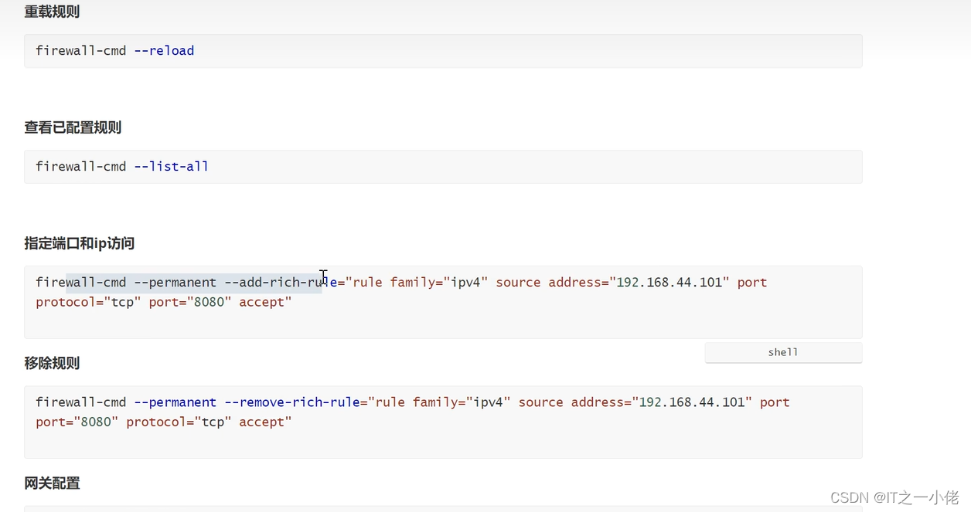Click the 网关配置 heading
This screenshot has width=971, height=512.
point(52,483)
